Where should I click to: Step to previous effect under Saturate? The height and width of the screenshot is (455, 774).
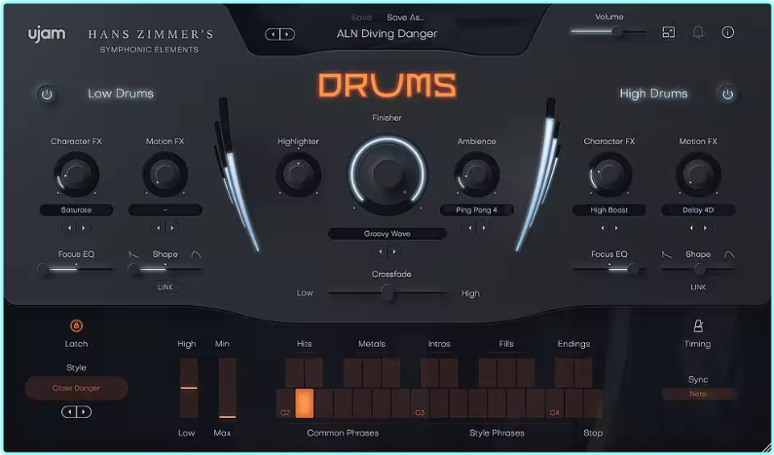[69, 228]
